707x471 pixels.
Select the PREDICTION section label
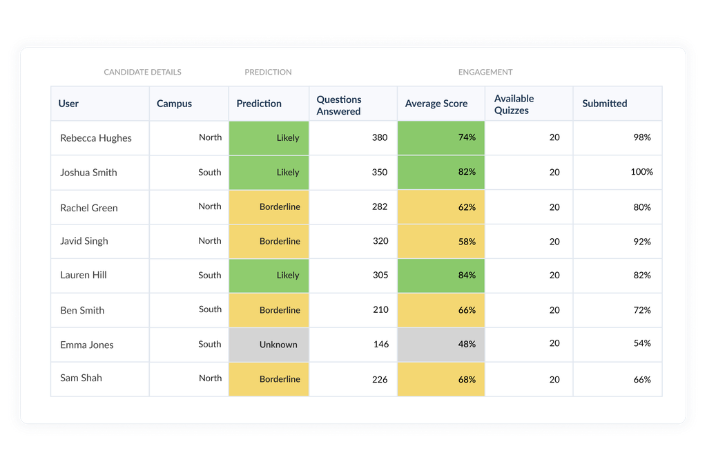[x=268, y=72]
